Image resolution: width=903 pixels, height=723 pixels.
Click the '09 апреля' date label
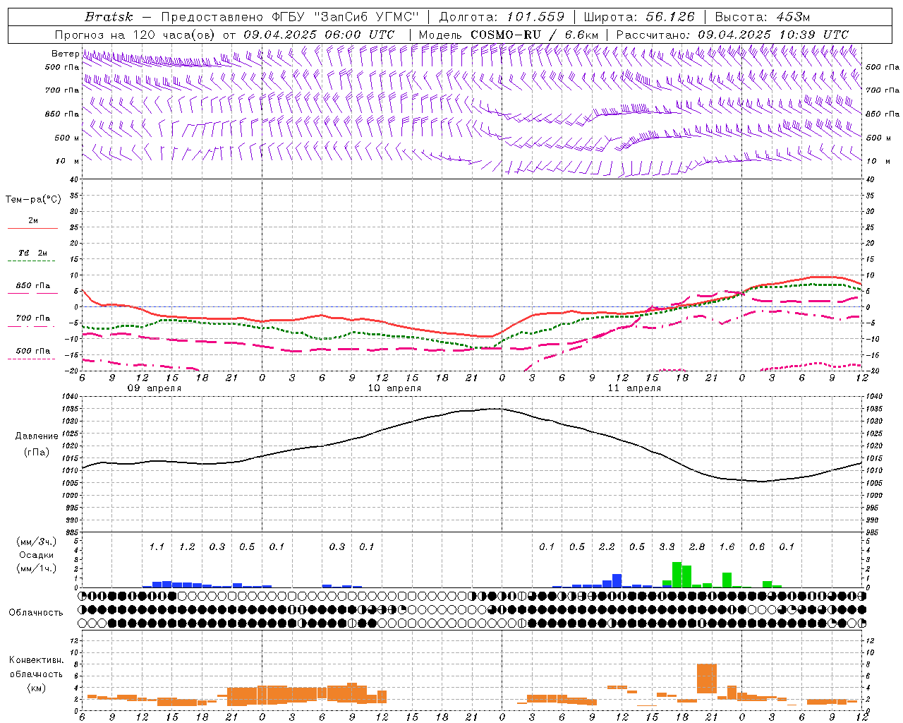coord(154,388)
